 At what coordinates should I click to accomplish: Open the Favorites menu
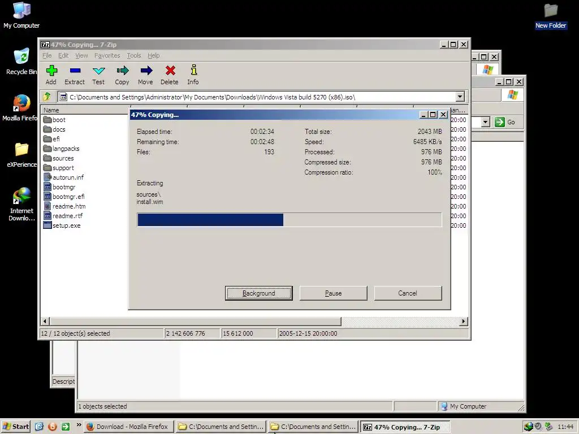point(107,55)
